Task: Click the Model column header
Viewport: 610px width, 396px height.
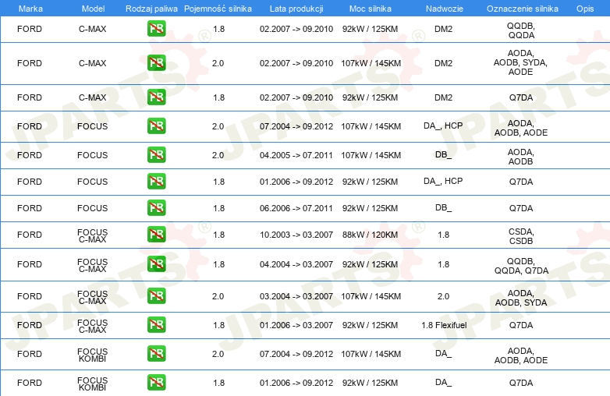Action: [x=92, y=8]
